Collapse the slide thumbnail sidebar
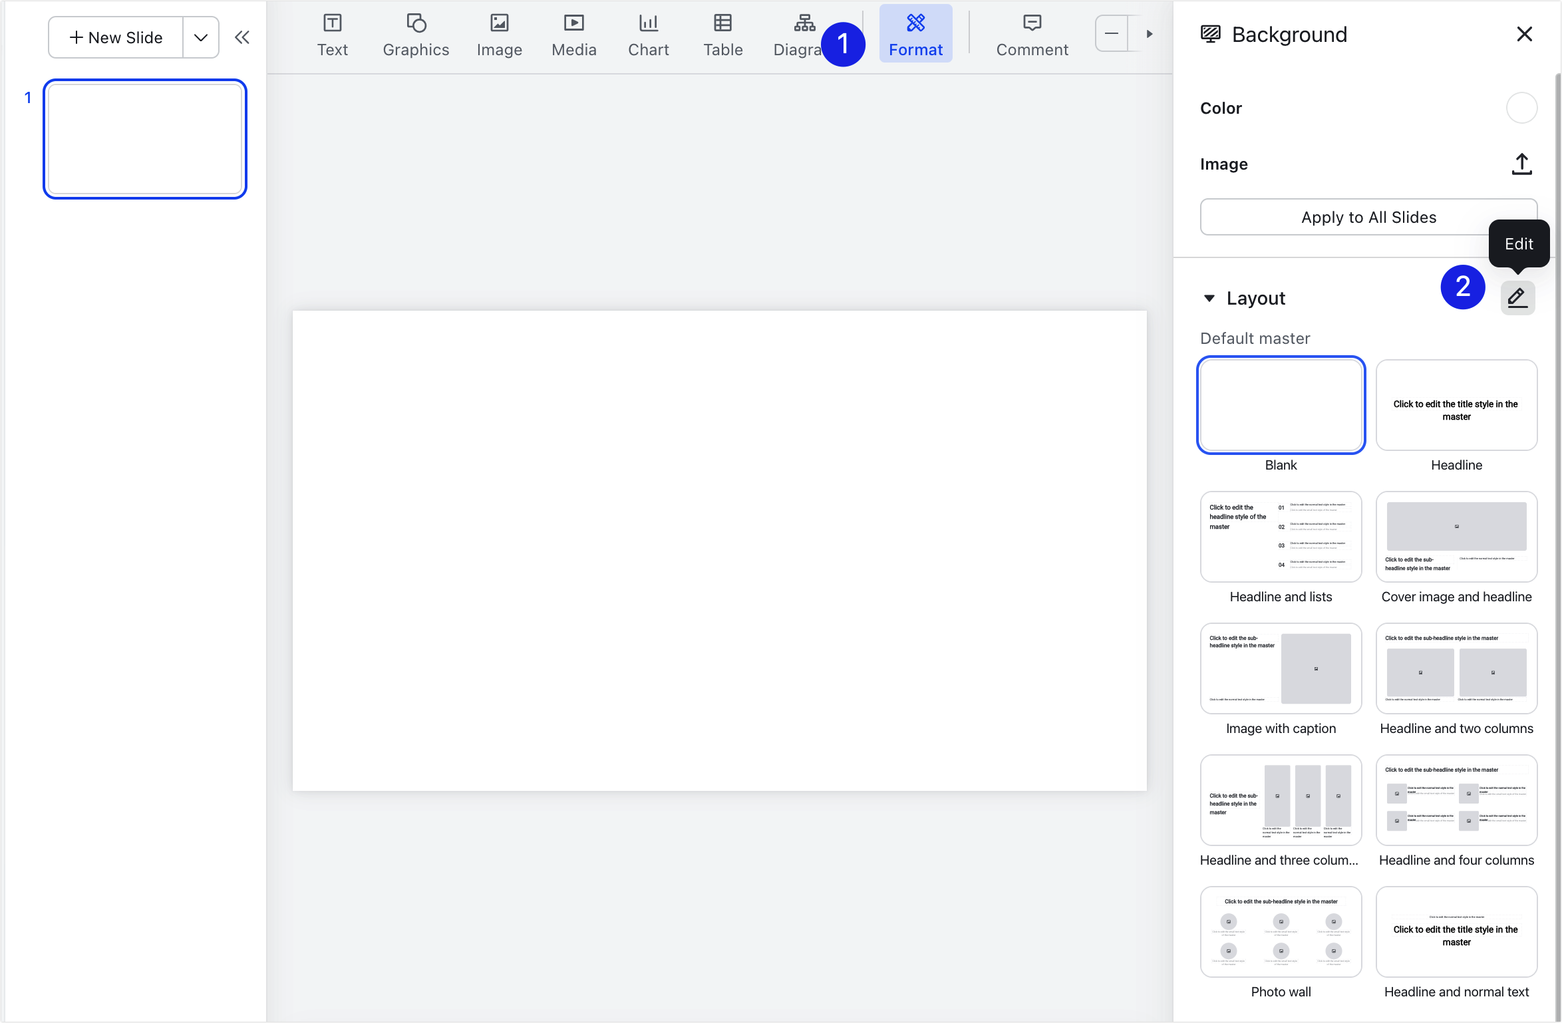Image resolution: width=1562 pixels, height=1023 pixels. click(x=242, y=37)
